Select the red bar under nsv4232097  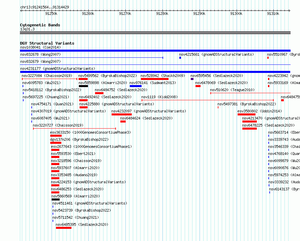point(122,114)
